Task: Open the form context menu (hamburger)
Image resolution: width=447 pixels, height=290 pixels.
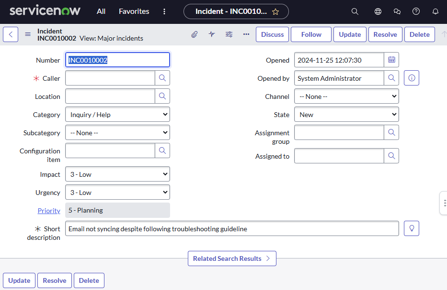Action: pos(28,34)
